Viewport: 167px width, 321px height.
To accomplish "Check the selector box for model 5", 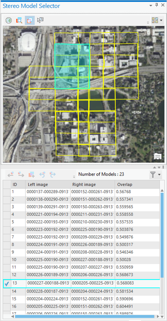I will 7,222.
